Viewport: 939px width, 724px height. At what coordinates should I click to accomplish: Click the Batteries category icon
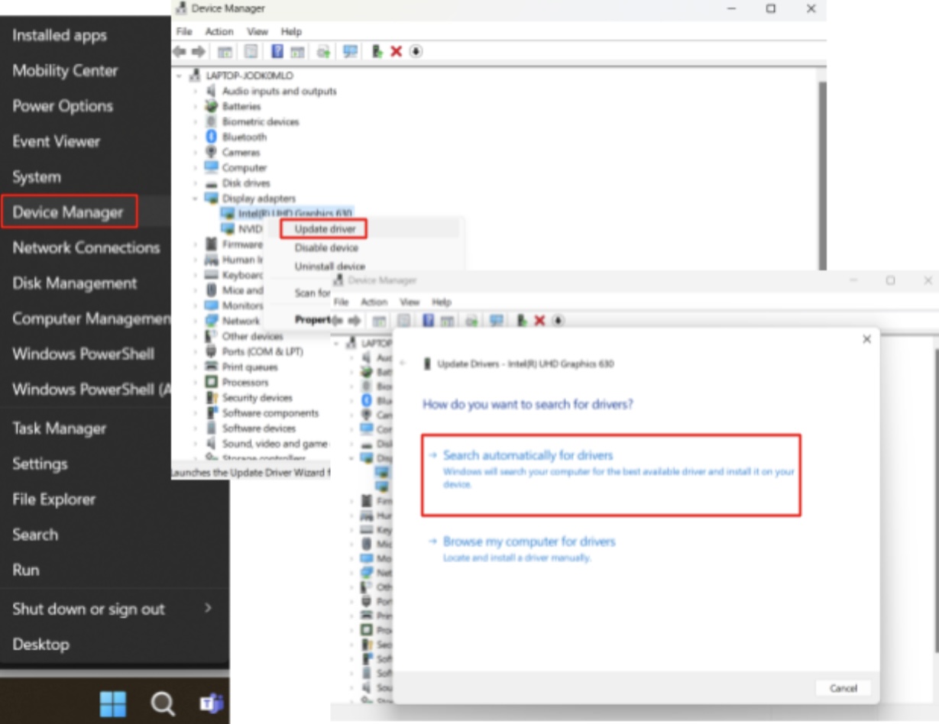212,106
